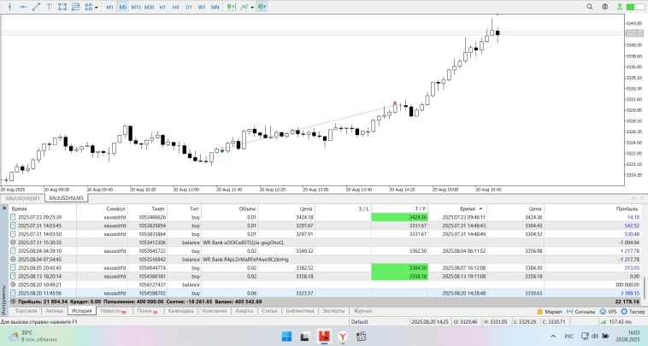This screenshot has width=648, height=346.
Task: Select the trendline drawing tool
Action: click(35, 7)
